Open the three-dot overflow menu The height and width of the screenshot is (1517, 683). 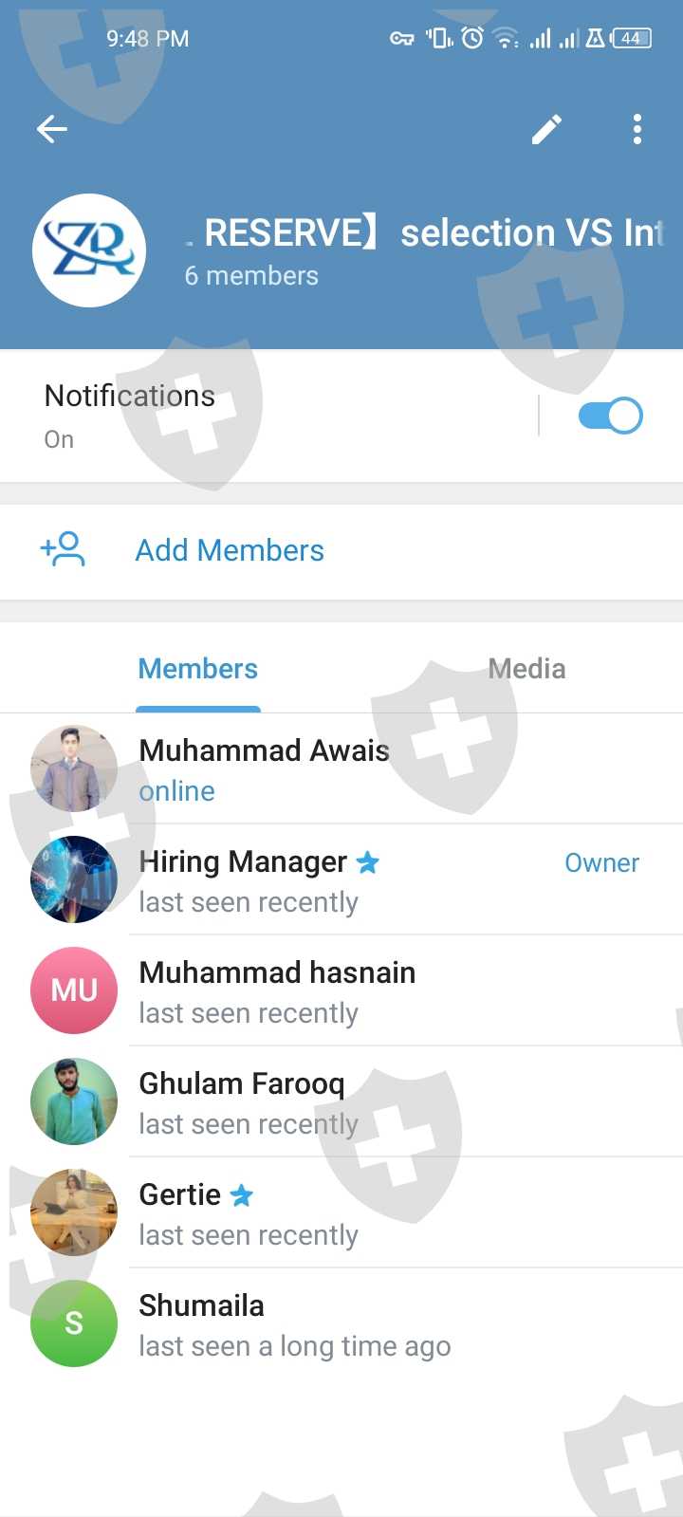637,129
